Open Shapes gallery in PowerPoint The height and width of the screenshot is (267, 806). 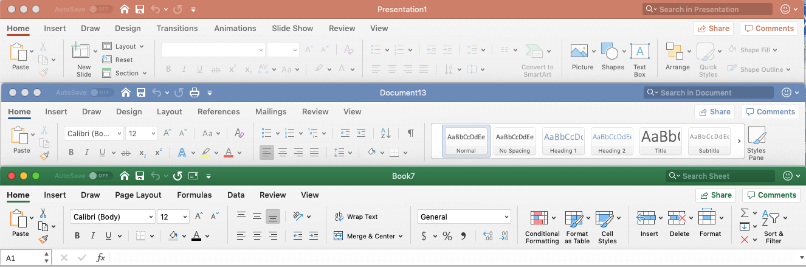tap(610, 52)
